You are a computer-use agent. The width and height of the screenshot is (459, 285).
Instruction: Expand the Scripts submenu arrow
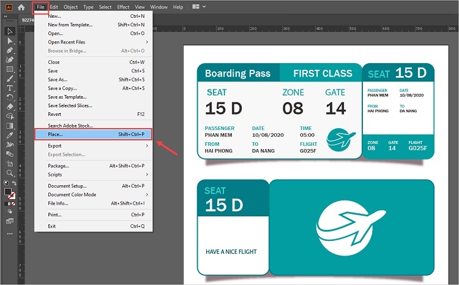pyautogui.click(x=147, y=175)
